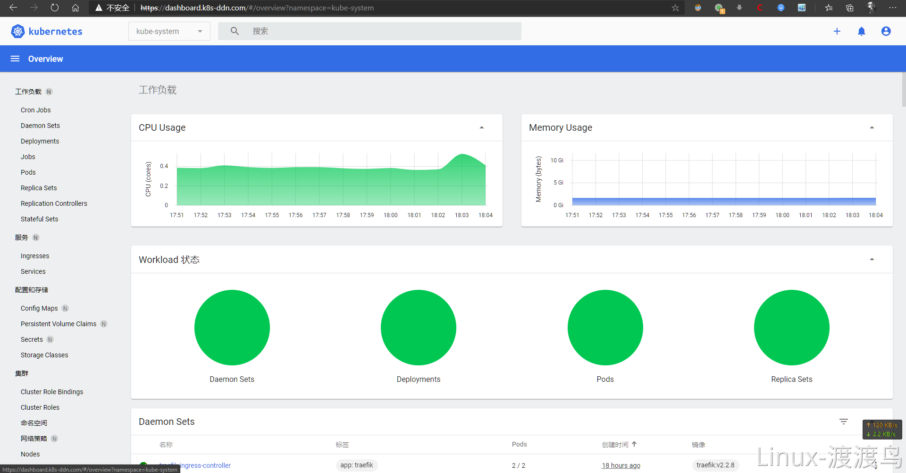Open the hamburger navigation menu

pyautogui.click(x=15, y=59)
